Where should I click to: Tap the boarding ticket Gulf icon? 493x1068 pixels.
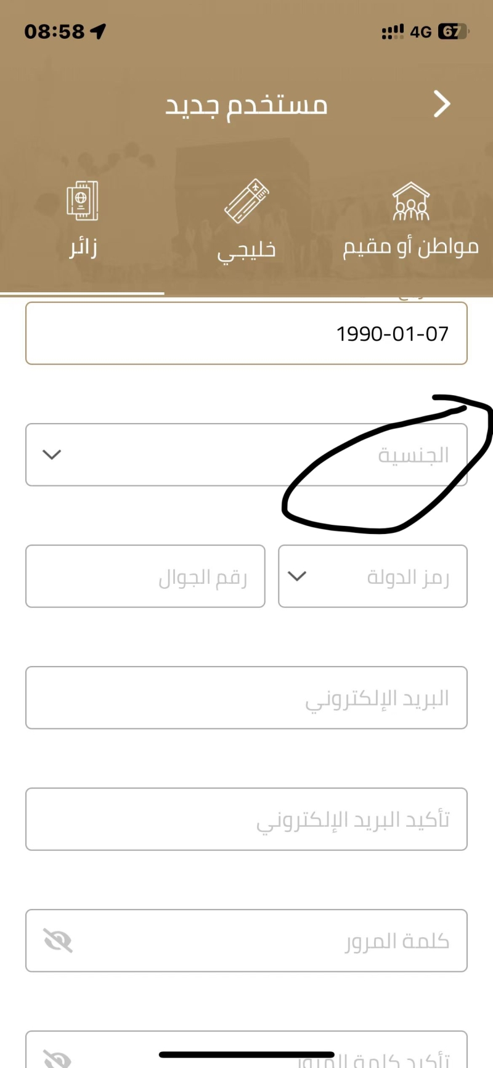click(246, 201)
